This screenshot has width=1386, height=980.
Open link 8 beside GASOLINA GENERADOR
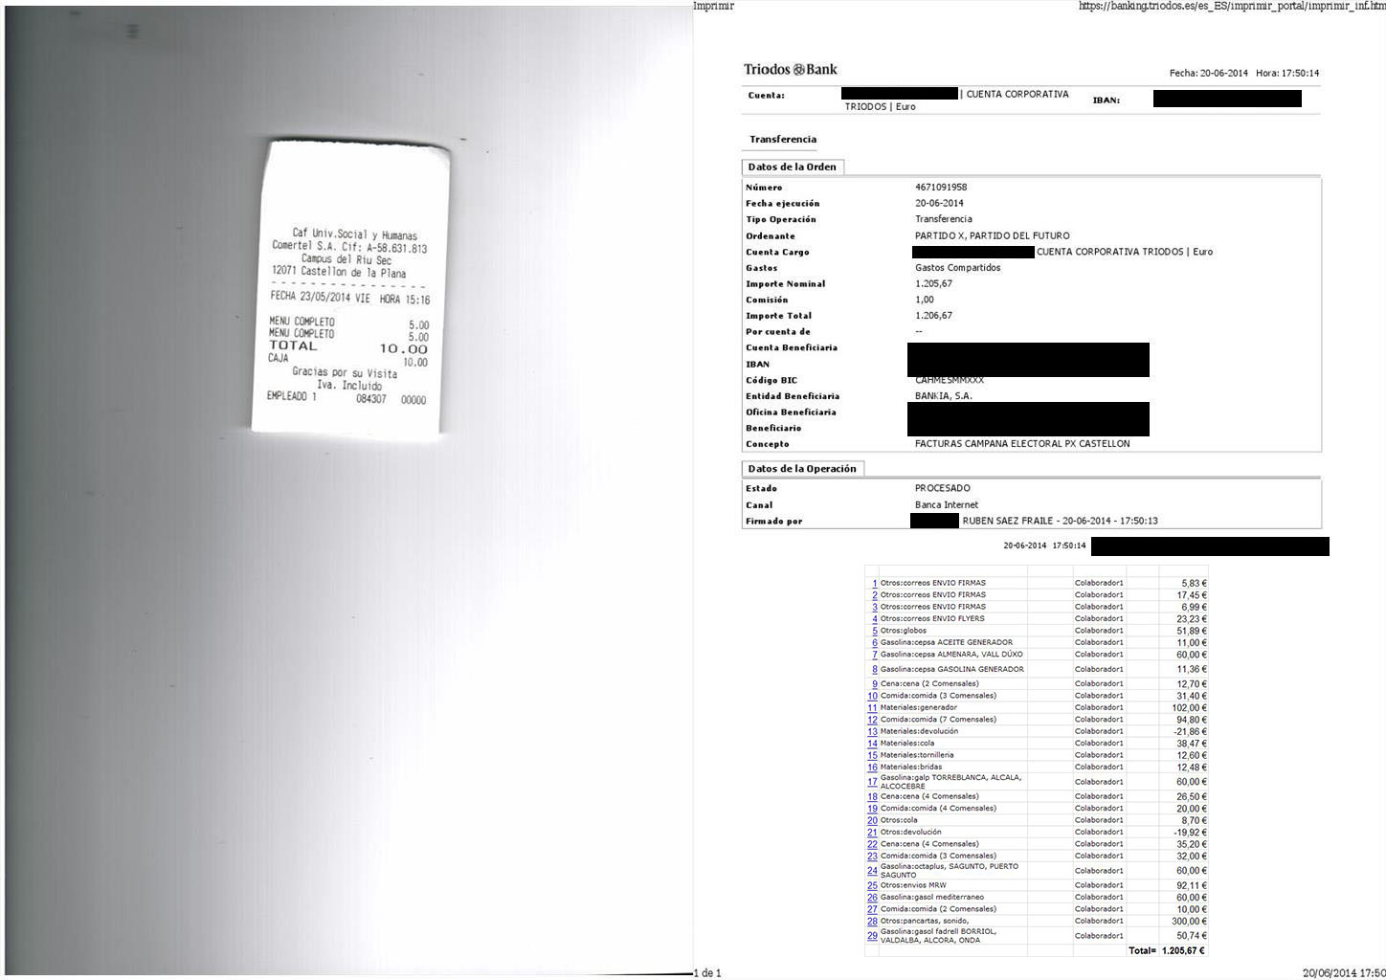tap(874, 669)
